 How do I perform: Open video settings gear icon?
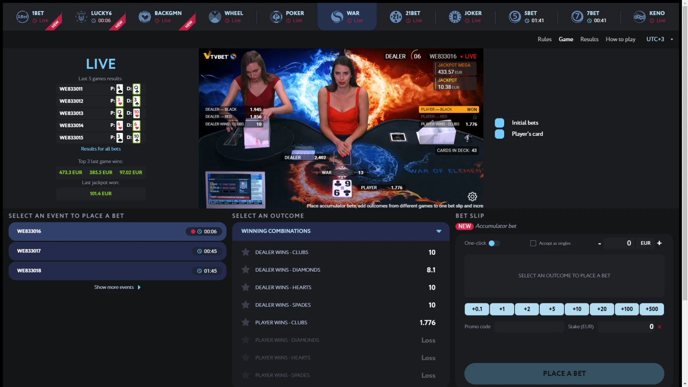472,197
